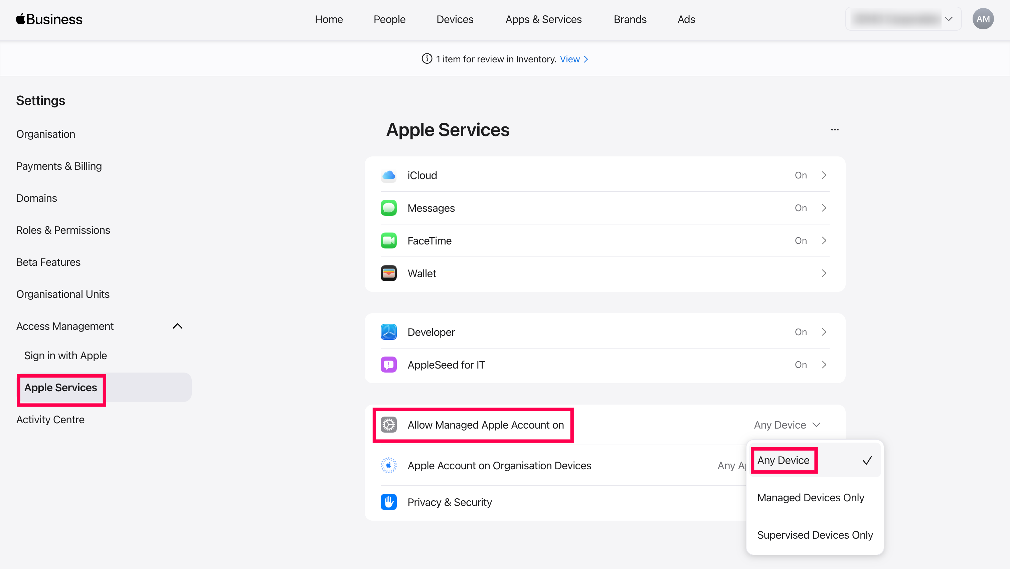Click the iCloud row label

pyautogui.click(x=422, y=175)
